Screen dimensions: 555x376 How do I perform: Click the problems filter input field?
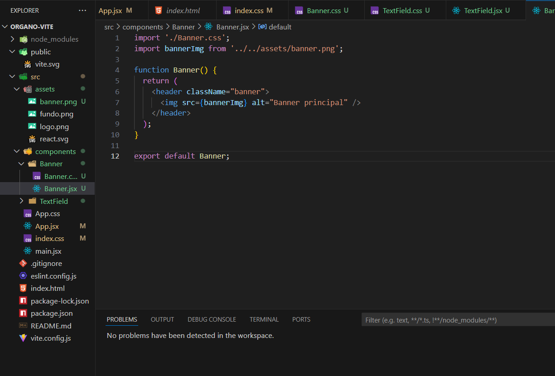point(458,320)
